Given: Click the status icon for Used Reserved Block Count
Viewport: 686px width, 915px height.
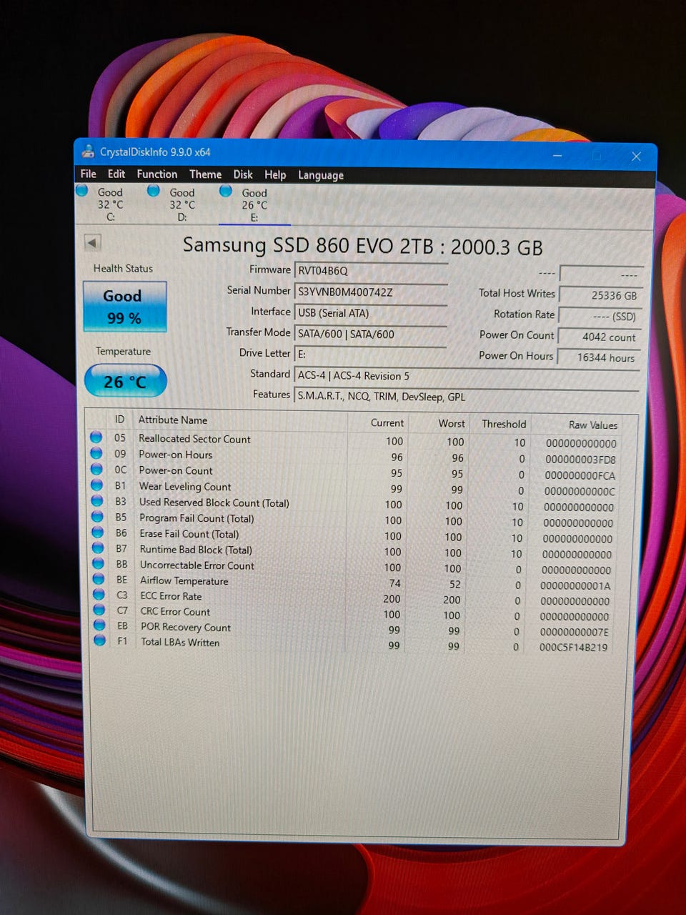Looking at the screenshot, I should (x=97, y=501).
